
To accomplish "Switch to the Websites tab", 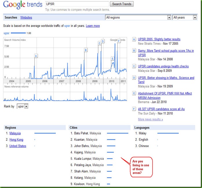I will (x=26, y=17).
